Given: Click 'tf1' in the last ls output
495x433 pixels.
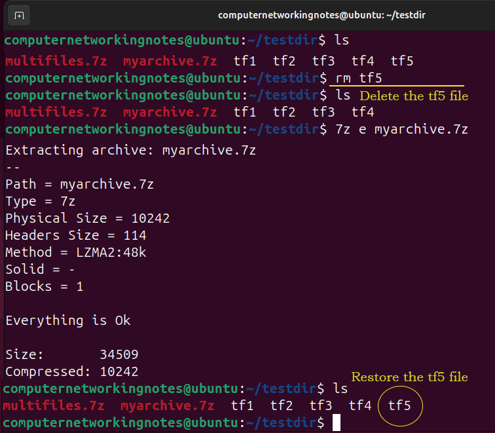Looking at the screenshot, I should pos(242,405).
